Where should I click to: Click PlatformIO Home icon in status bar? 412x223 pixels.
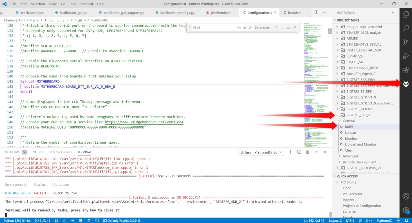pyautogui.click(x=57, y=220)
